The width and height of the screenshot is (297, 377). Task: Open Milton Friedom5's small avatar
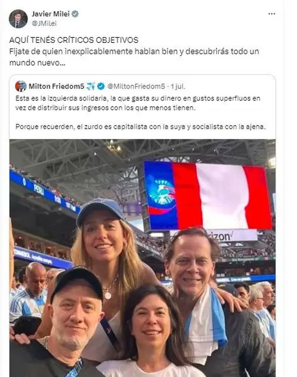pos(21,86)
